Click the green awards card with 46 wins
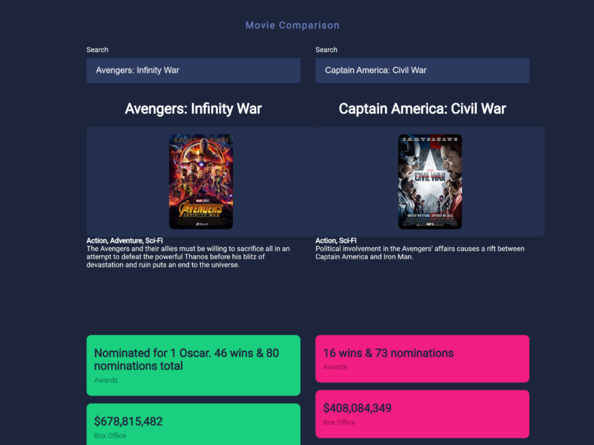The height and width of the screenshot is (445, 594). [193, 365]
